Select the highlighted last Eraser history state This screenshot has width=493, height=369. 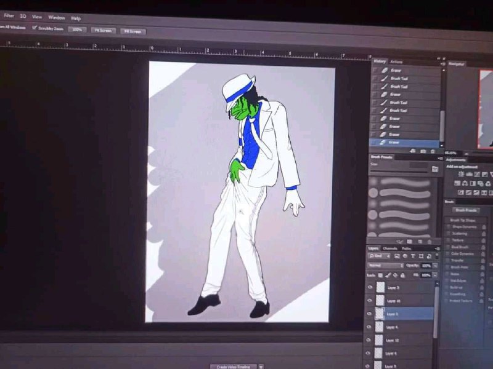coord(404,143)
